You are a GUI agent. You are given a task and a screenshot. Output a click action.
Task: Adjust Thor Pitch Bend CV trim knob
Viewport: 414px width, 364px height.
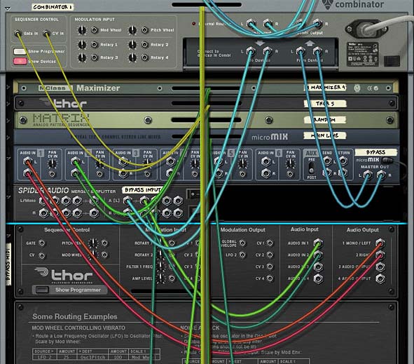(92, 243)
